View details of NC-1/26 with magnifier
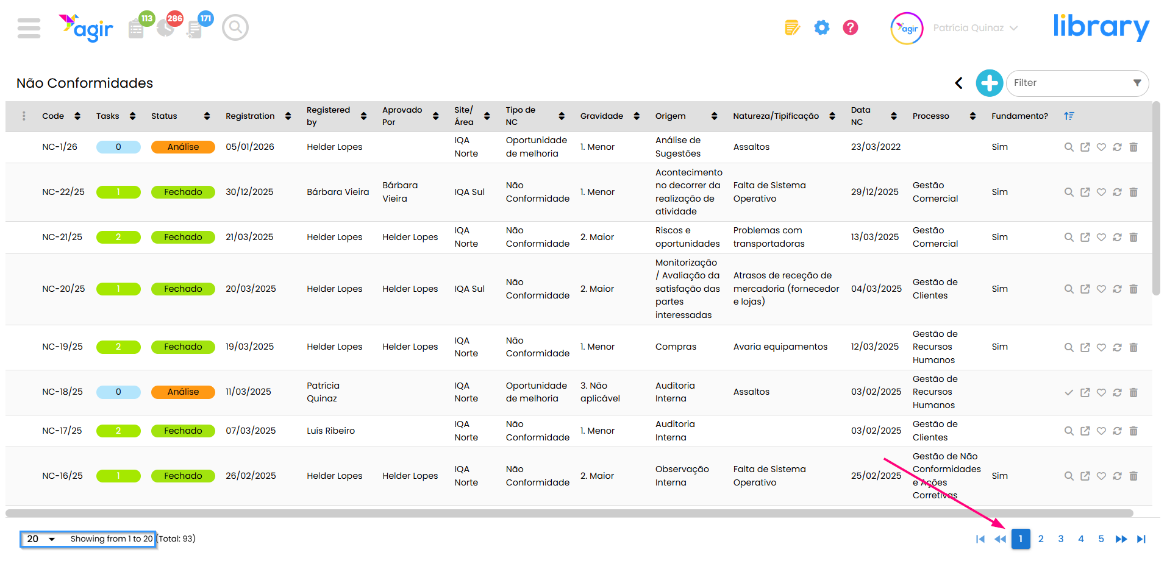This screenshot has height=572, width=1167. pos(1069,147)
